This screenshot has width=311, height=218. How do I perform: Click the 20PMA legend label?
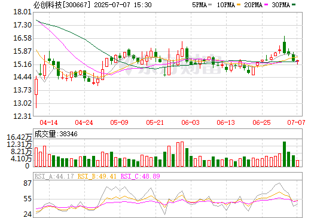[253, 5]
